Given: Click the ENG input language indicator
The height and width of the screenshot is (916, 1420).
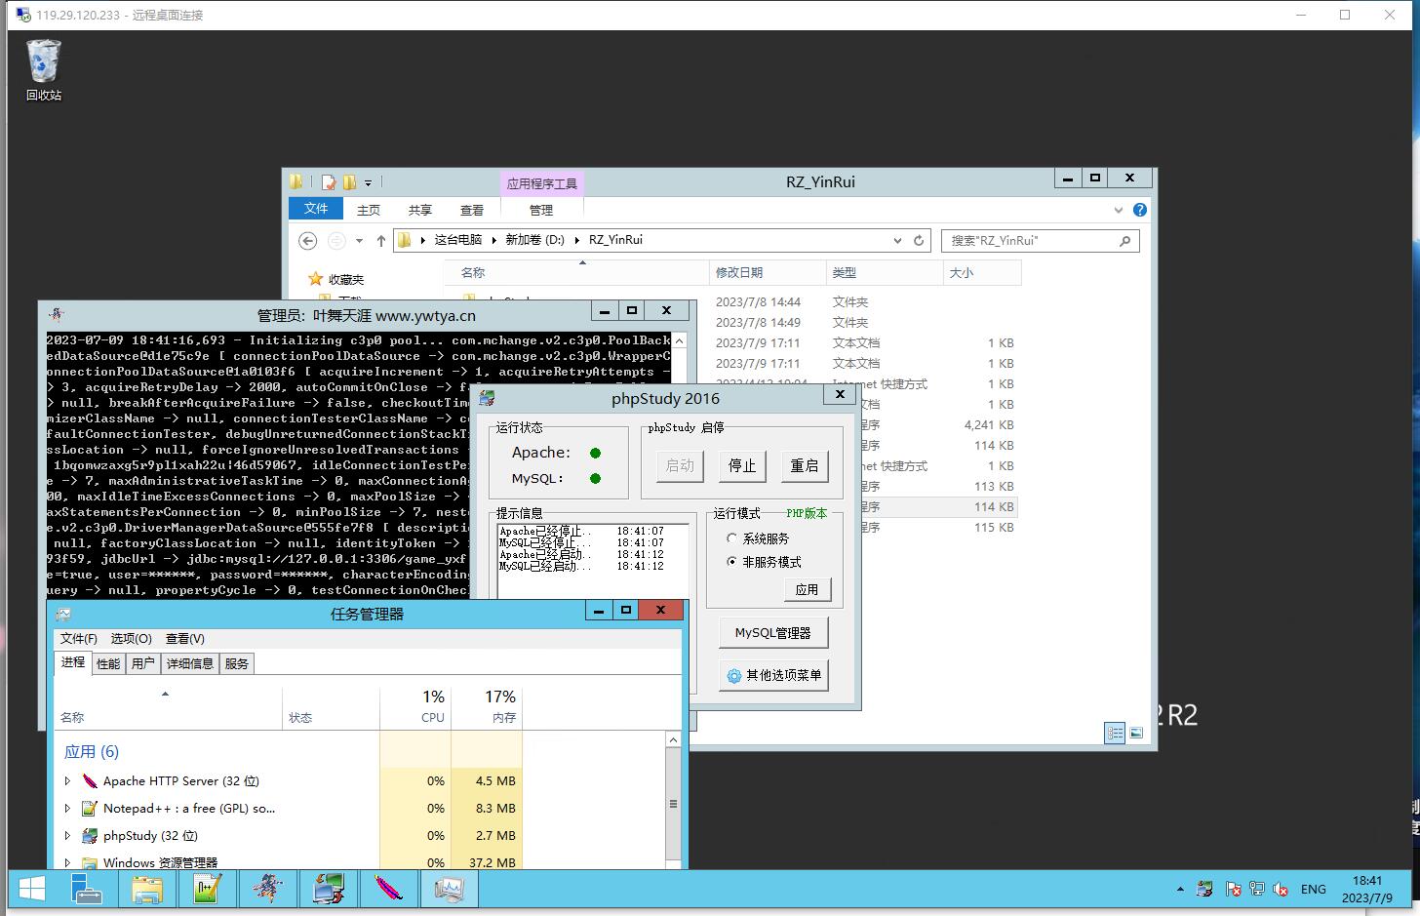Looking at the screenshot, I should coord(1314,889).
